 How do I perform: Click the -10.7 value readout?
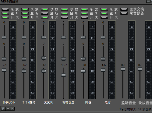(63, 65)
